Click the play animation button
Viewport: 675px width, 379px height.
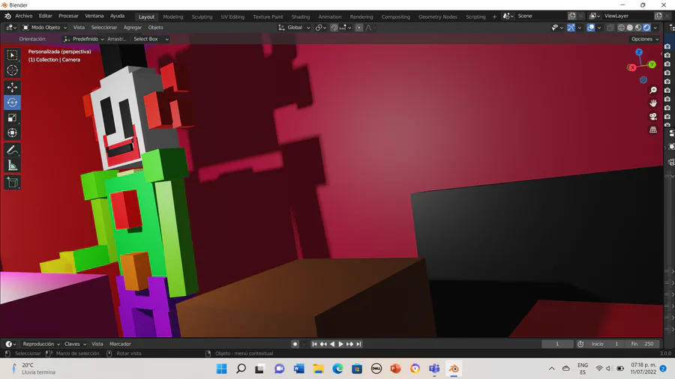coord(341,344)
